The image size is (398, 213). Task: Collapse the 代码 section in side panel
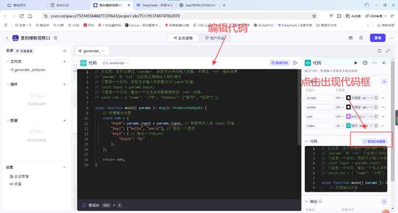tap(307, 141)
